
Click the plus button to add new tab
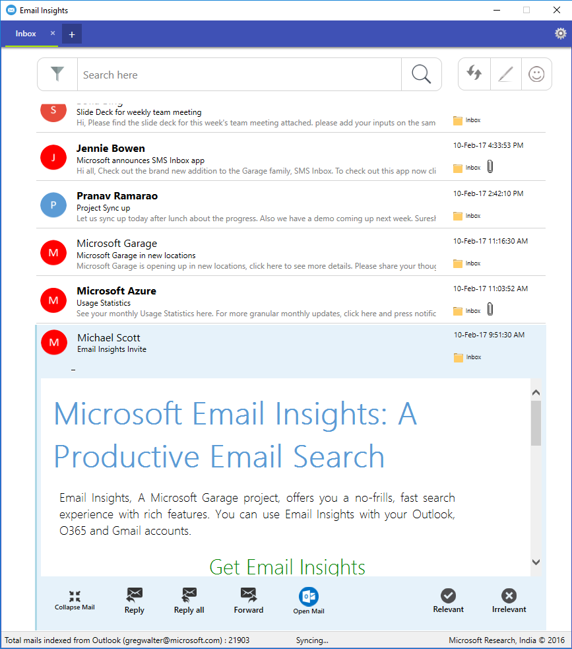pyautogui.click(x=72, y=34)
